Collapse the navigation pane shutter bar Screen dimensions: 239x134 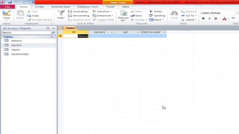pos(53,28)
